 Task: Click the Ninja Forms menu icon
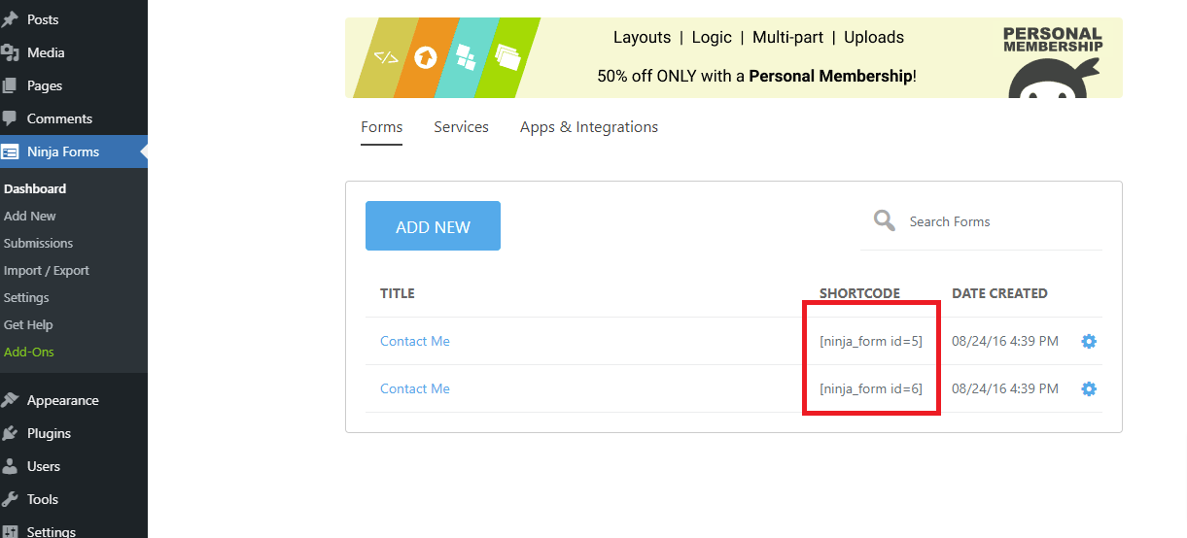tap(10, 151)
